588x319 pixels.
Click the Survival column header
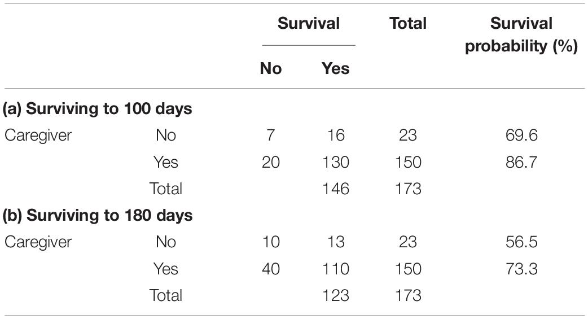(x=309, y=23)
